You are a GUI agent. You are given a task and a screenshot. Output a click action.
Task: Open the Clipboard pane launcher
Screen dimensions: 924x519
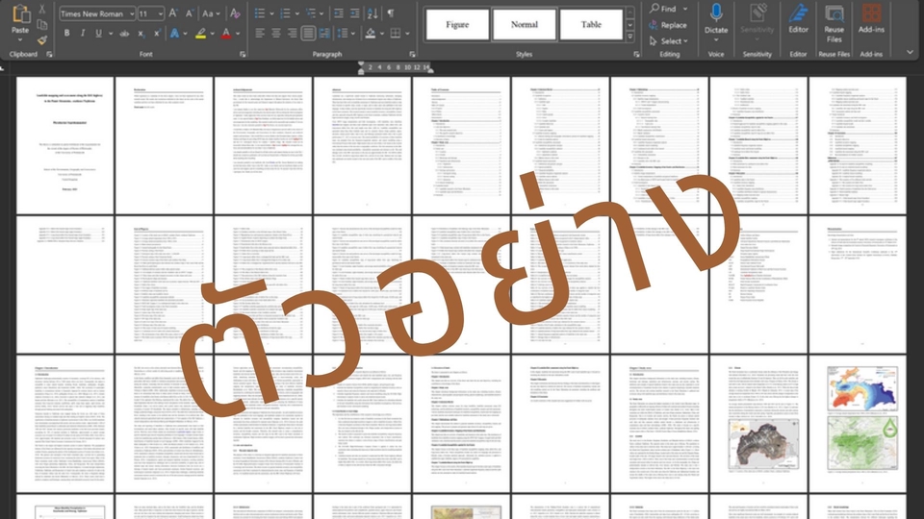(x=49, y=54)
